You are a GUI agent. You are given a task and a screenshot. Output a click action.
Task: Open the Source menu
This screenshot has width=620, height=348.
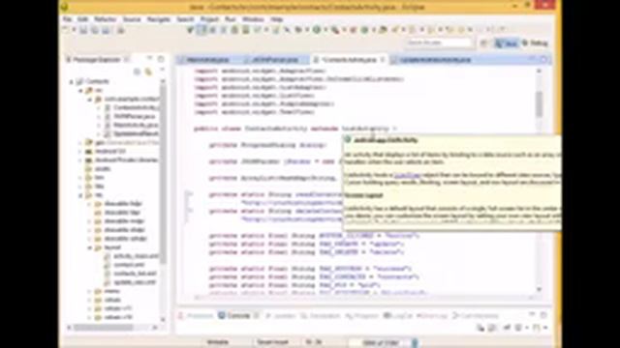132,19
